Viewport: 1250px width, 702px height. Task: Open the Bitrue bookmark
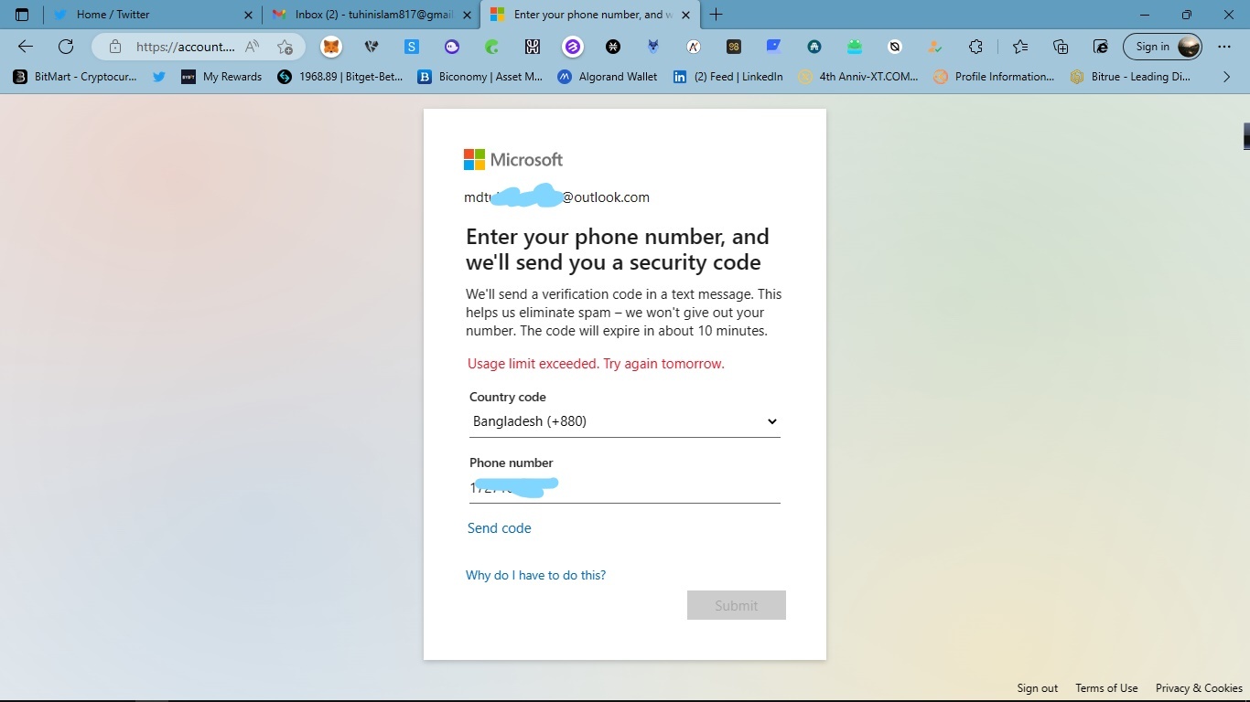click(x=1131, y=77)
